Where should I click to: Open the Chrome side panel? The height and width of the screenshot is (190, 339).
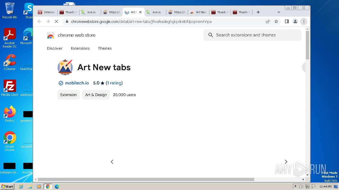tap(287, 21)
